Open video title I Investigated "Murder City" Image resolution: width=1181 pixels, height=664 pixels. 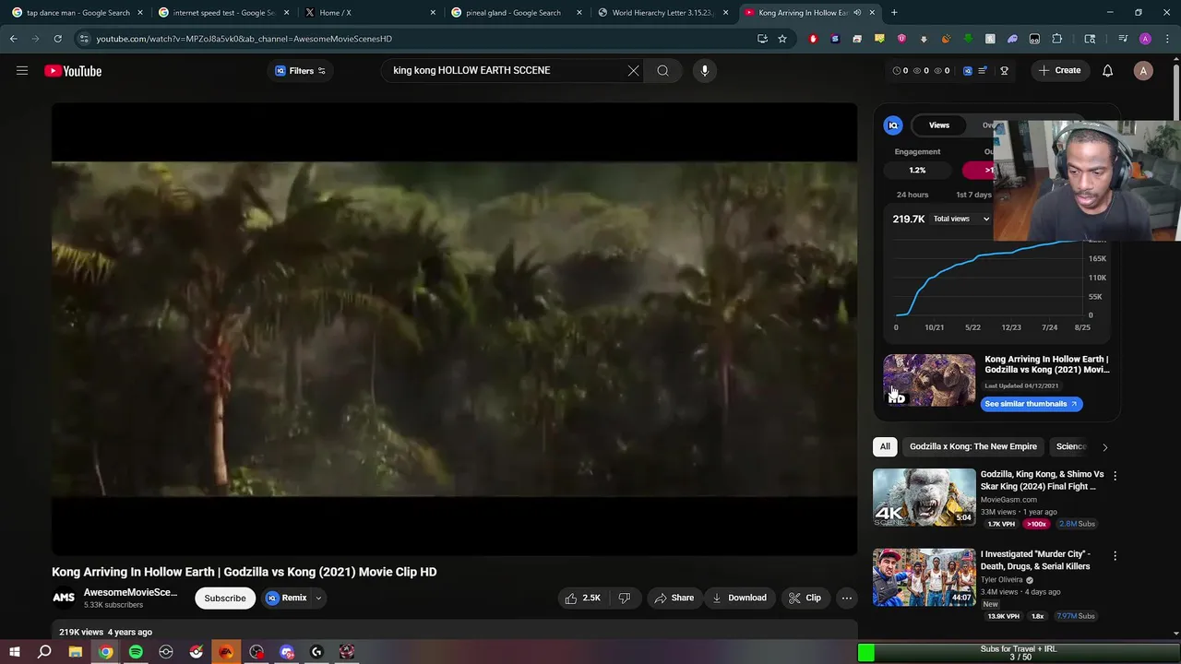pos(1034,561)
